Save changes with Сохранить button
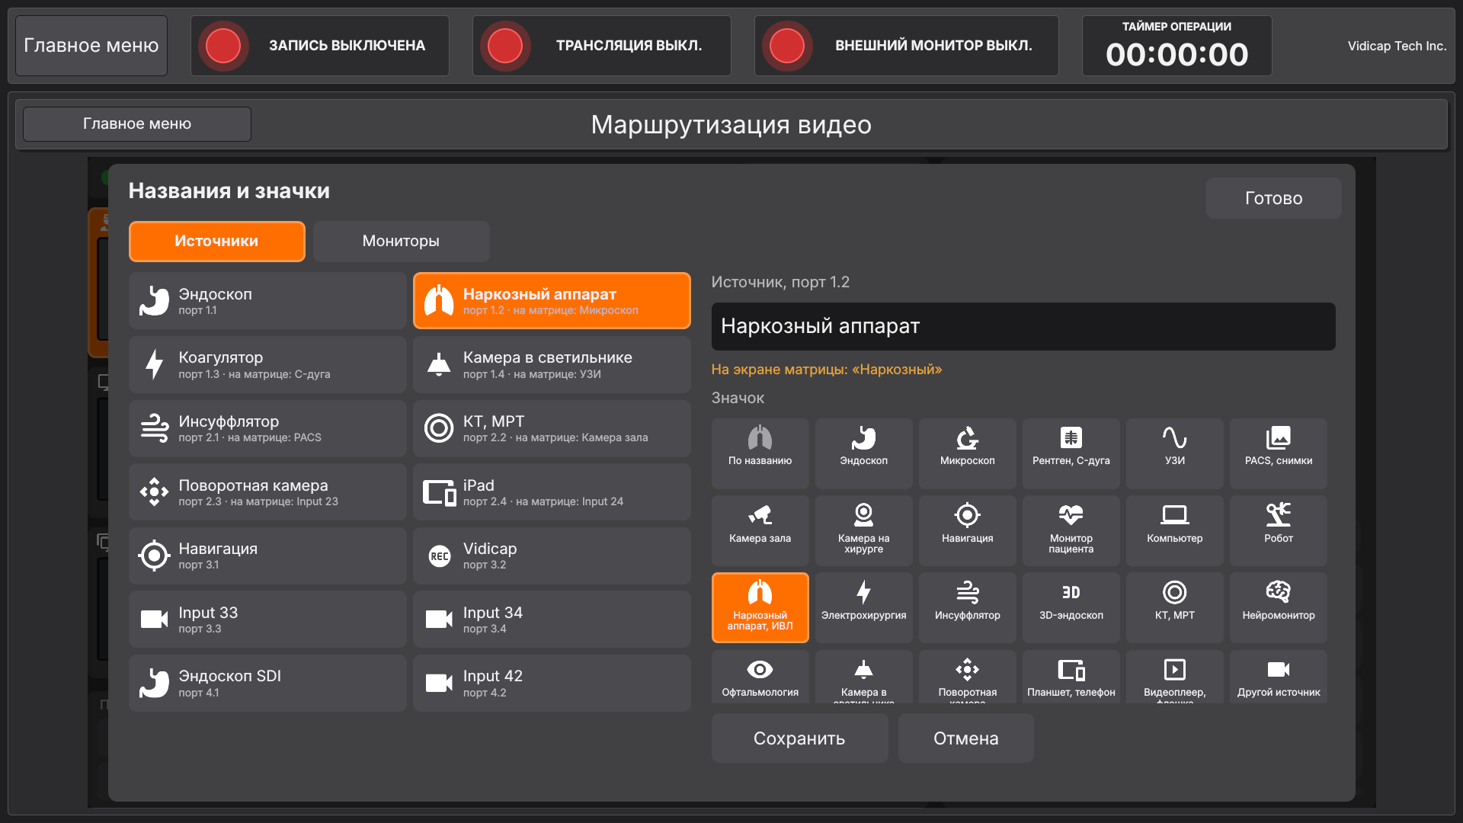The image size is (1463, 823). click(x=799, y=738)
